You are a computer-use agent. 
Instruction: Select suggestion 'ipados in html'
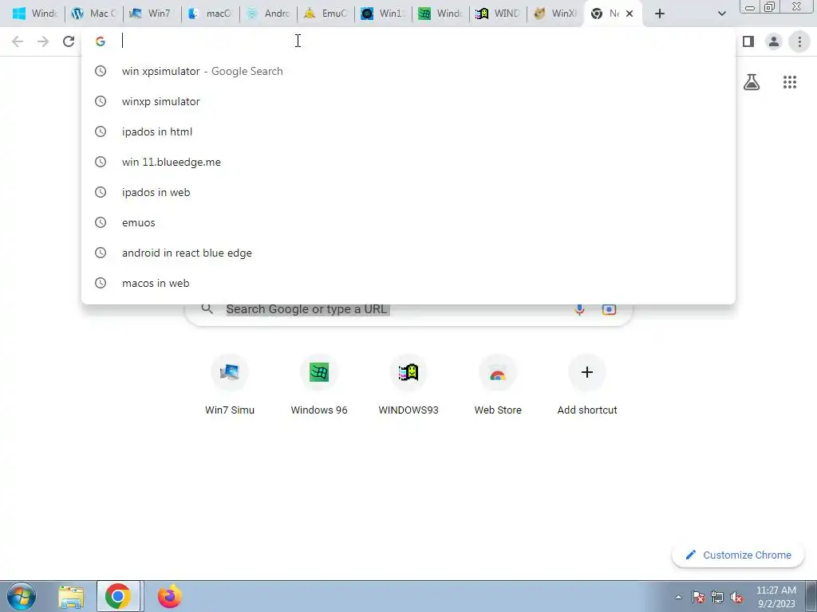click(x=408, y=131)
